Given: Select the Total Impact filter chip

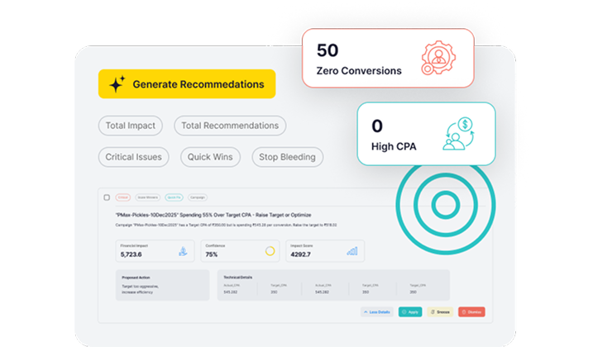Looking at the screenshot, I should [130, 126].
